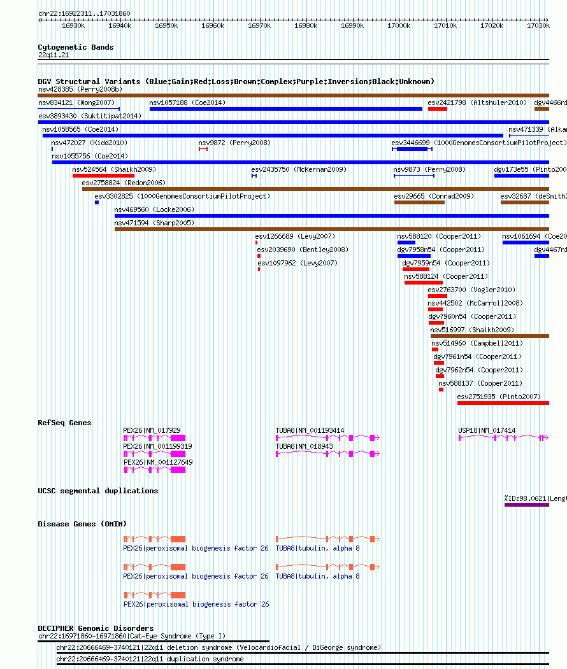Click nsv588137 (Cooper2011) label
The image size is (567, 669).
480,383
